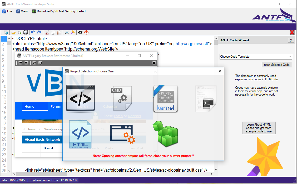
Task: Expand the browser settings project thumbnail
Action: (x=122, y=134)
